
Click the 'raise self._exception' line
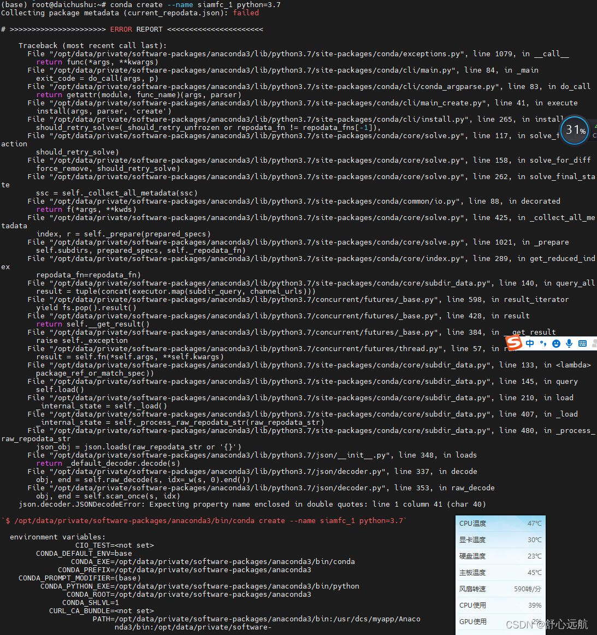(x=82, y=341)
